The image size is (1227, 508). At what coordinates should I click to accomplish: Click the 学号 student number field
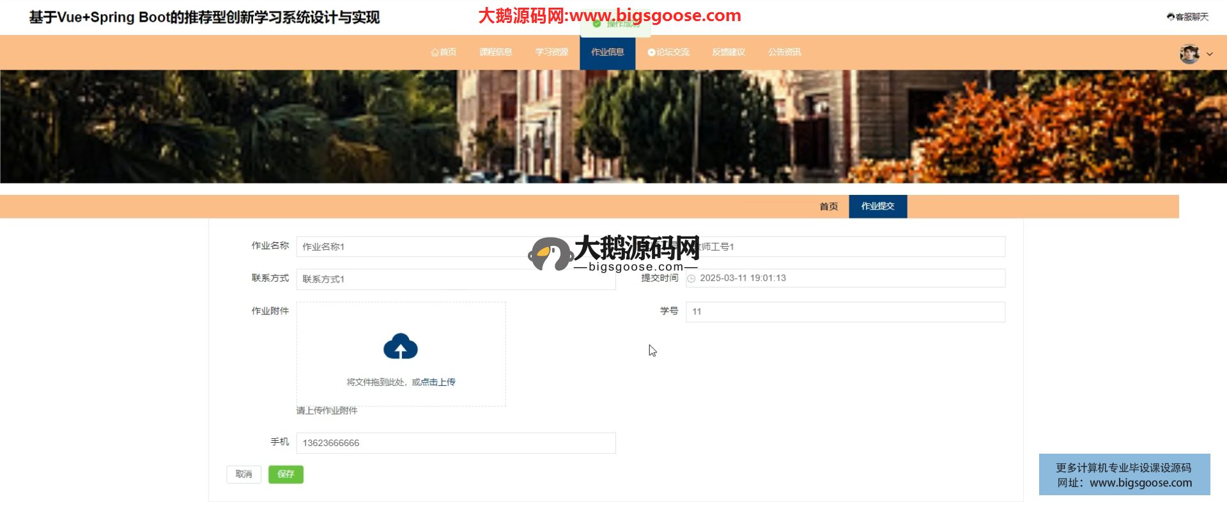pos(845,312)
